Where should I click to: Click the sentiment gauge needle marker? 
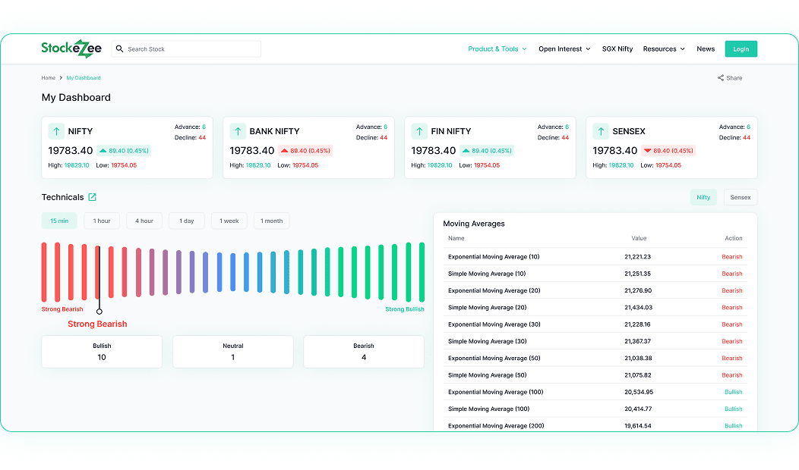coord(99,312)
